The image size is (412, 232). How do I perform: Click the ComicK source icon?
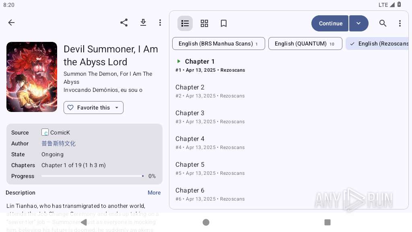(45, 132)
